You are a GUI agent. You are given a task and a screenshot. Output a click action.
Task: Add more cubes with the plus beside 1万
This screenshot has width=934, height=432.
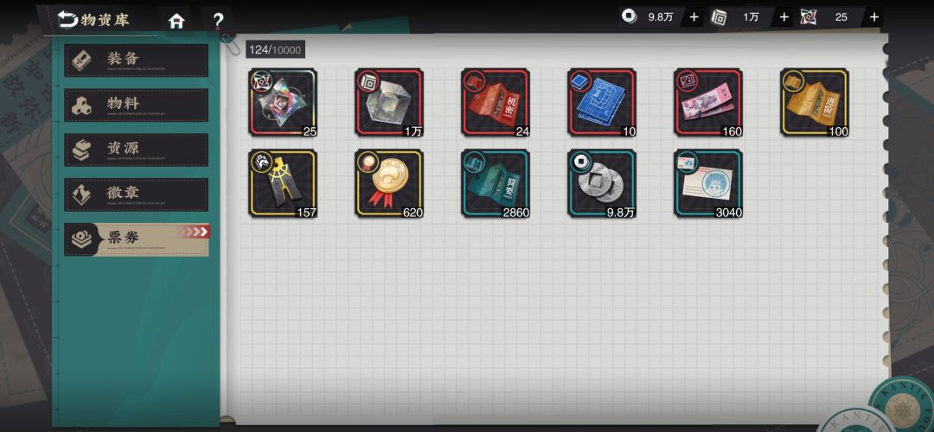784,17
